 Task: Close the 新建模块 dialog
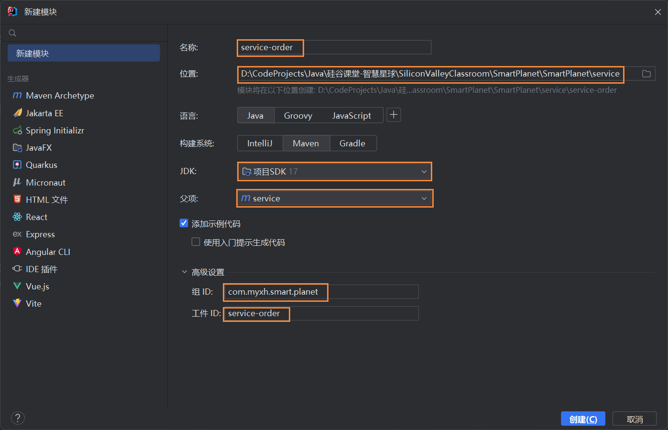[x=658, y=12]
